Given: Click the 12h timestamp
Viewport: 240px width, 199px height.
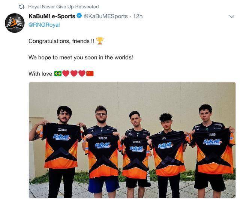Looking at the screenshot, I should click(x=138, y=16).
